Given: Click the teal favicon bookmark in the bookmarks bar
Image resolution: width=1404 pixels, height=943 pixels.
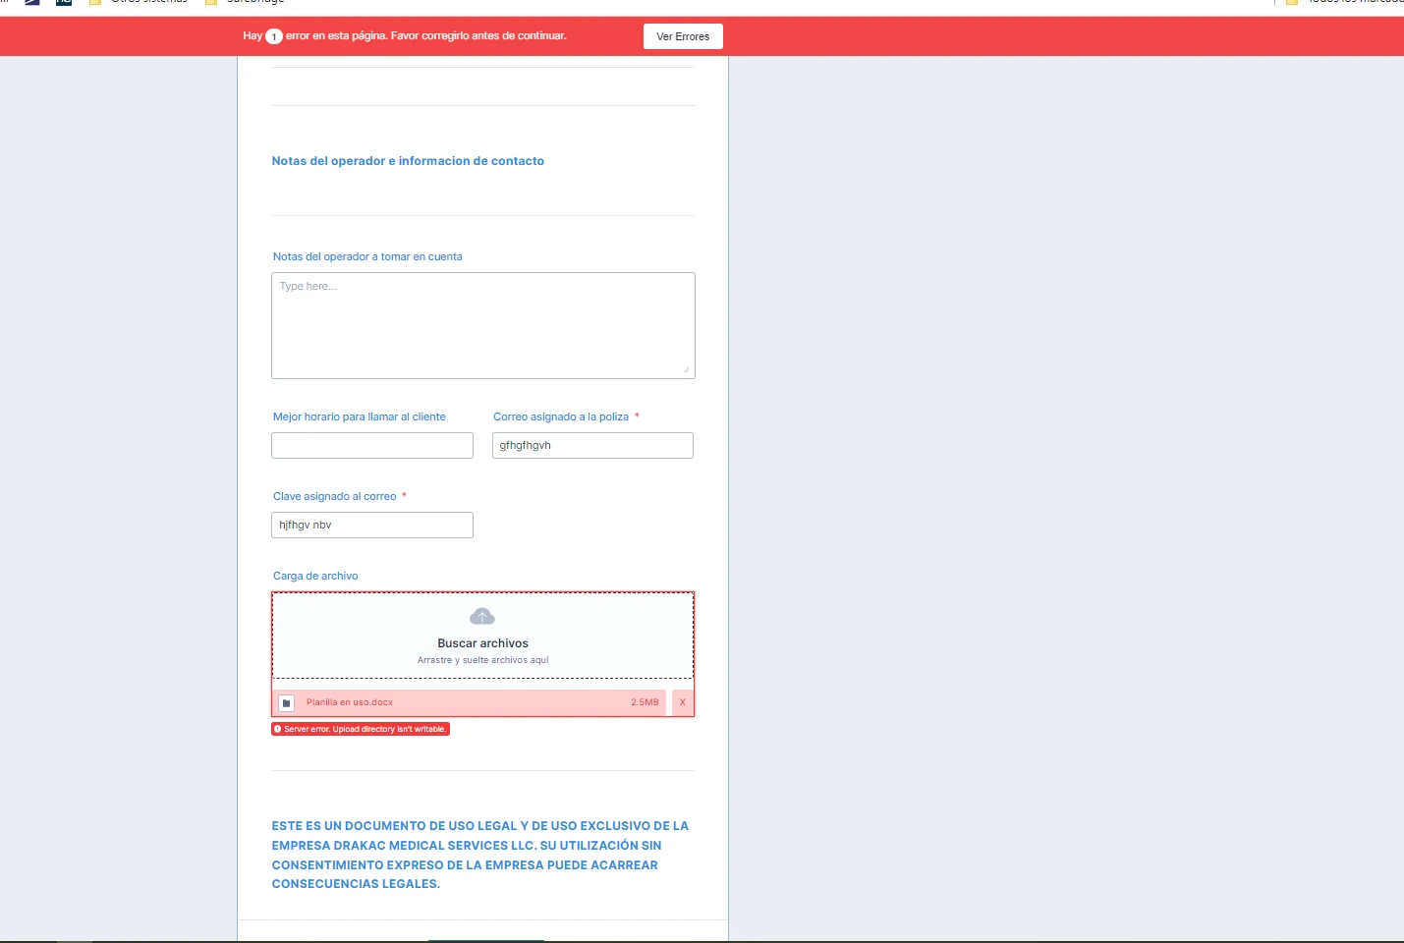Looking at the screenshot, I should [63, 3].
